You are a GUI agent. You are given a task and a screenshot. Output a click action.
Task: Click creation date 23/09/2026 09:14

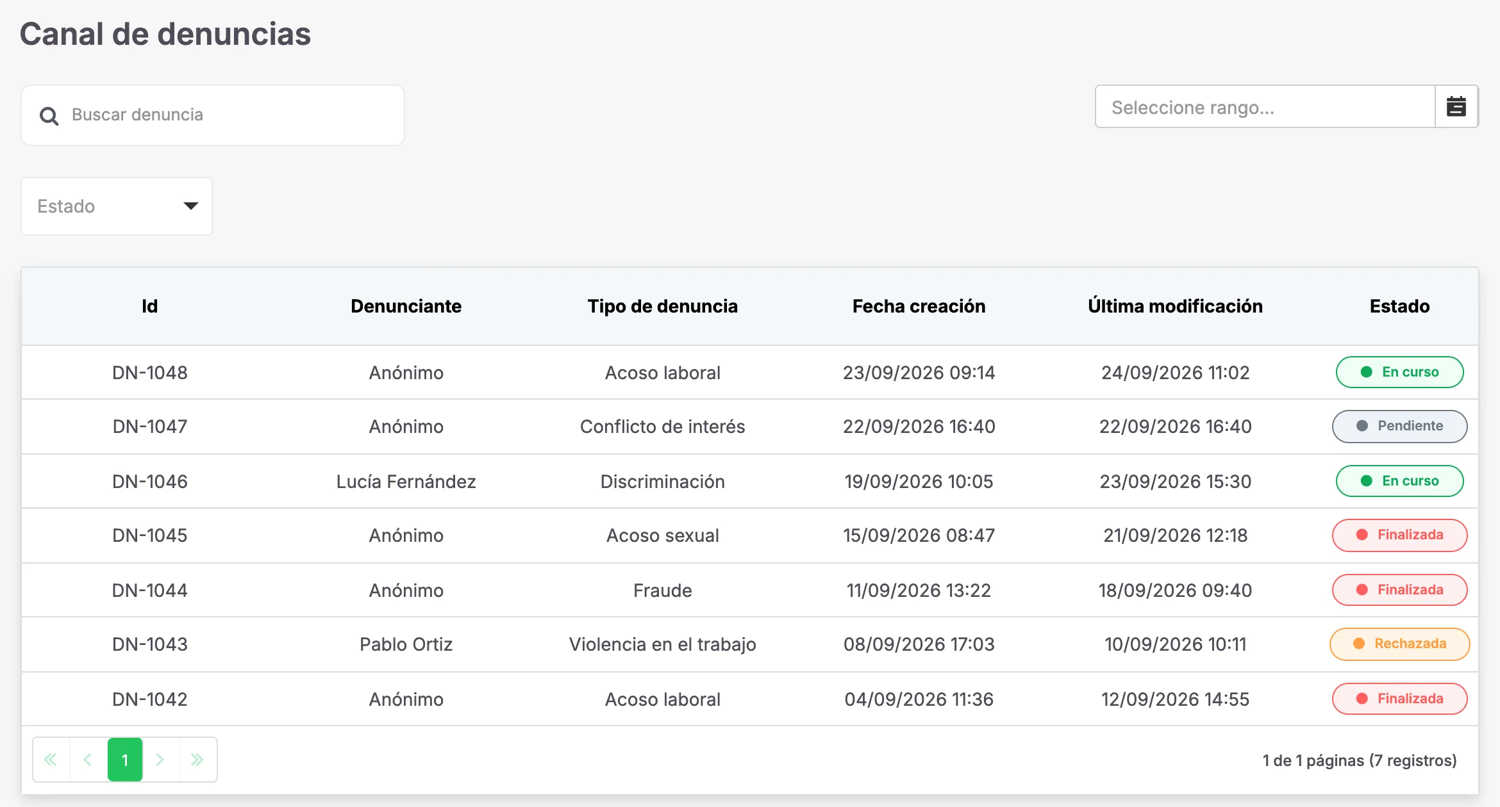[919, 373]
